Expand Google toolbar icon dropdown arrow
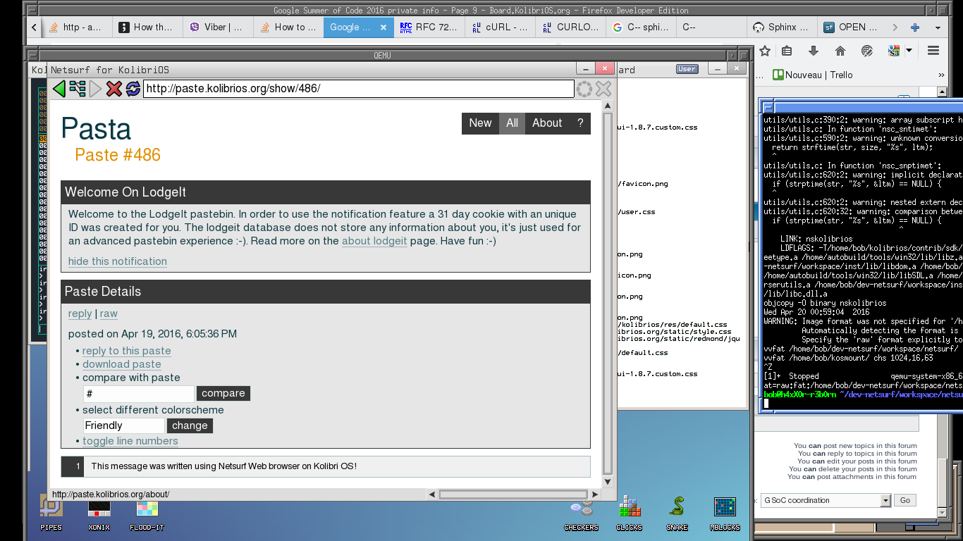The width and height of the screenshot is (963, 541). tap(909, 51)
